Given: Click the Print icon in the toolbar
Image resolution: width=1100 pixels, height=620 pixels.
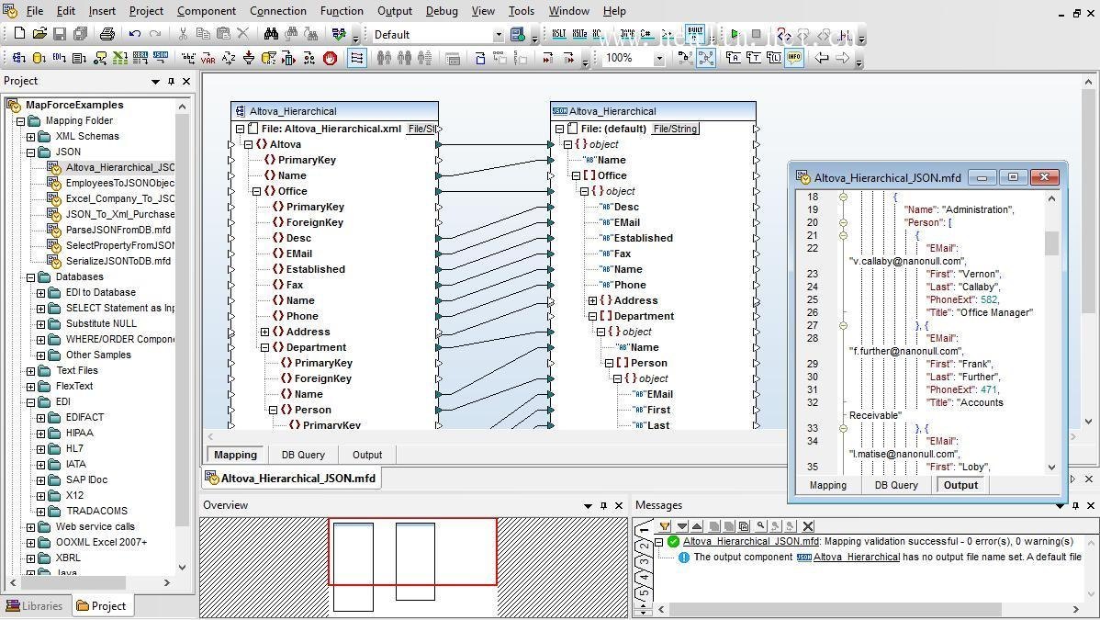Looking at the screenshot, I should pos(107,34).
